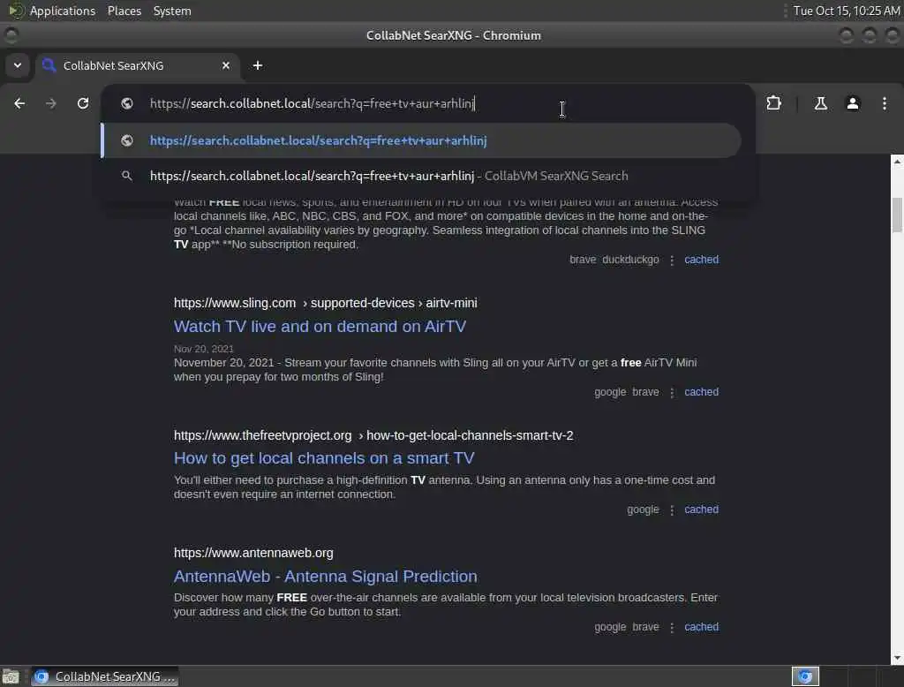The width and height of the screenshot is (904, 687).
Task: Open the Chromium three-dot menu
Action: pyautogui.click(x=884, y=103)
